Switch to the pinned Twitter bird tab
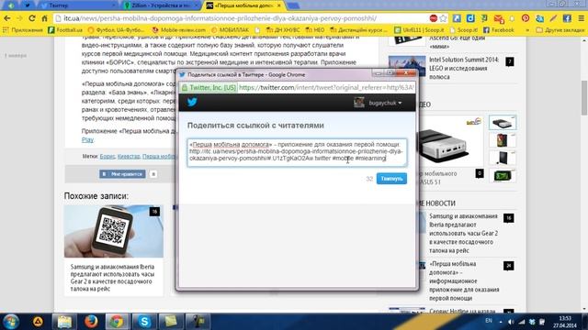588x330 pixels. tap(27, 5)
